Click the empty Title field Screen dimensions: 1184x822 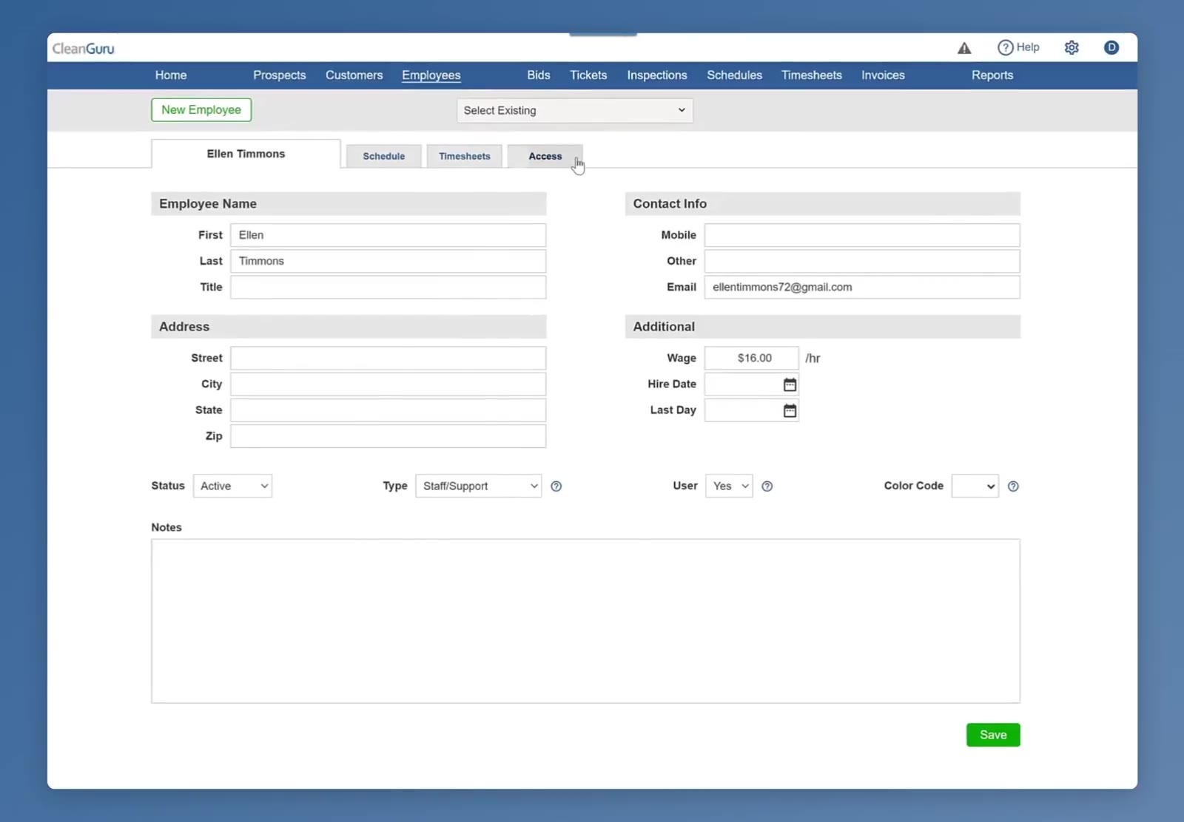point(388,287)
